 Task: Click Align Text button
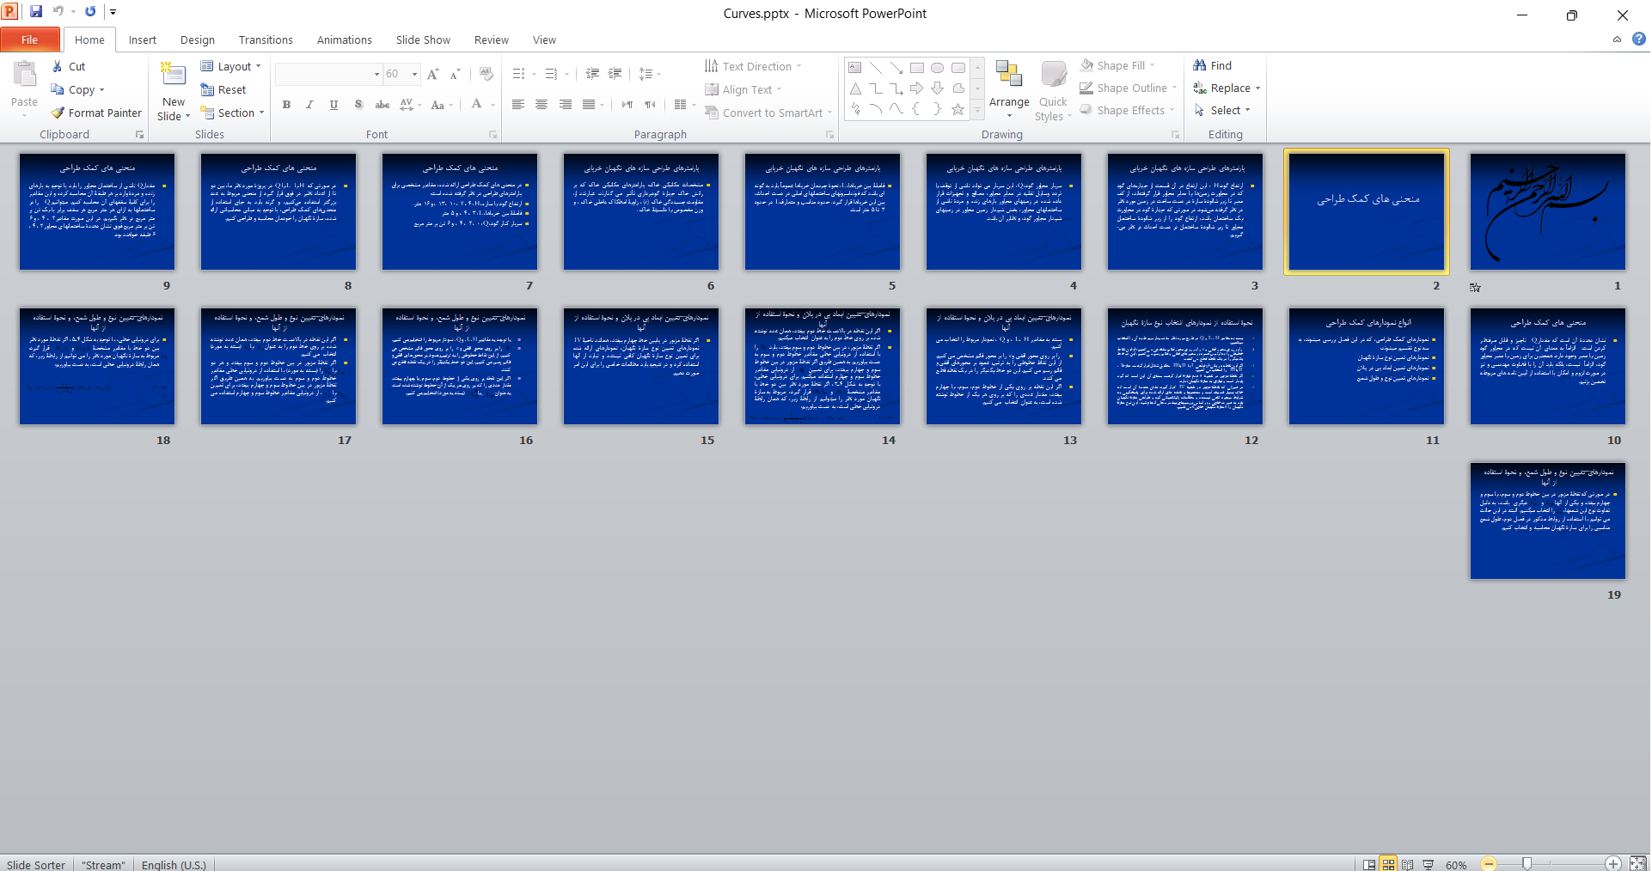point(743,89)
